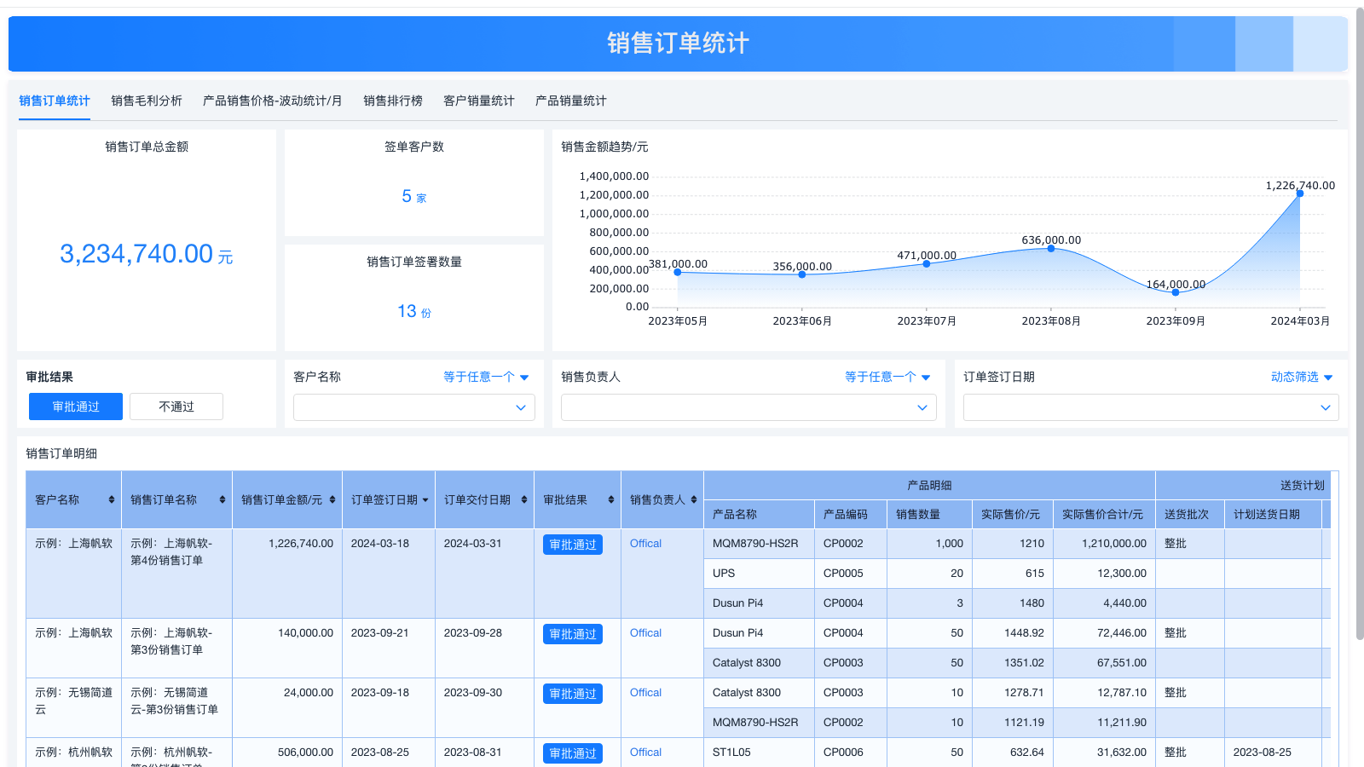The image size is (1364, 767).
Task: Click 送货批次 column header
Action: [1190, 515]
